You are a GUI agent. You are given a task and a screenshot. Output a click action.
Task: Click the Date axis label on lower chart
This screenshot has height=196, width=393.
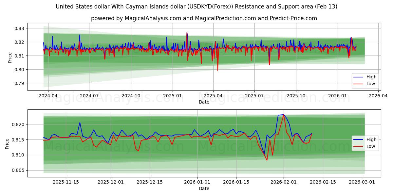click(x=204, y=188)
